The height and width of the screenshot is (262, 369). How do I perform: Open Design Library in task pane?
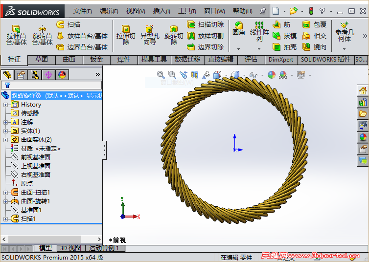coord(363,102)
